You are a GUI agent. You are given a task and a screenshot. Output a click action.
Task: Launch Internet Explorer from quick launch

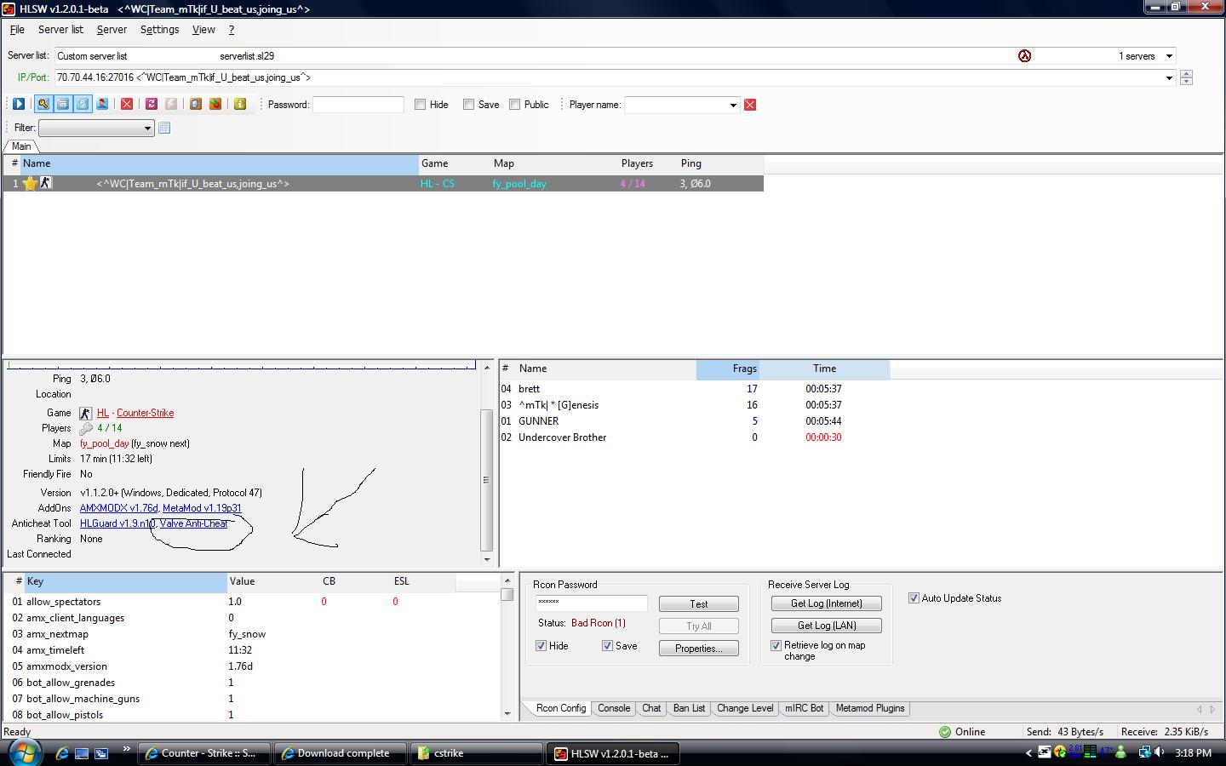tap(62, 753)
